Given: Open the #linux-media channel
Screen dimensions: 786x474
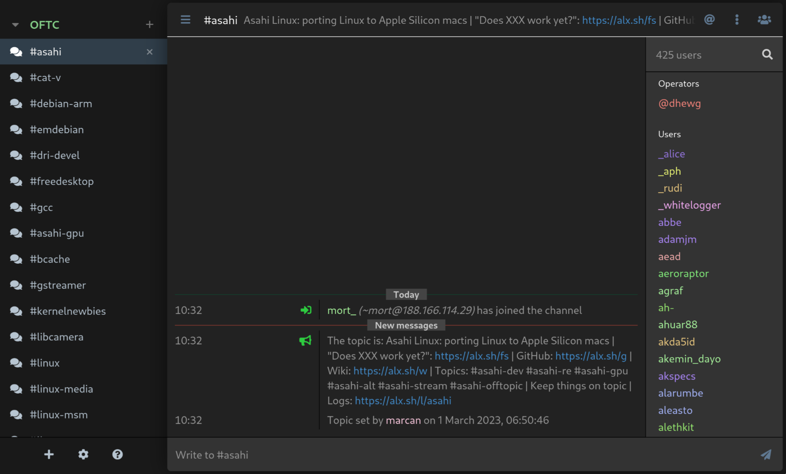Looking at the screenshot, I should [62, 389].
